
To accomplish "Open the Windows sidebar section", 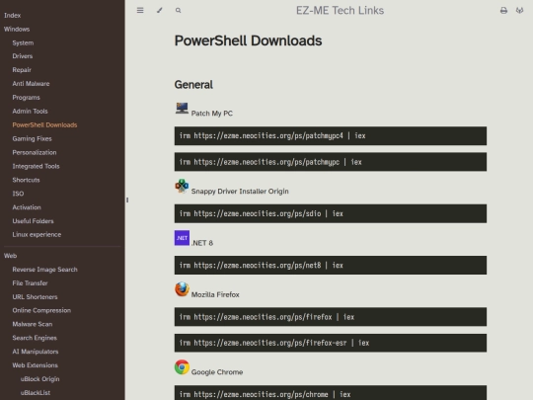I will pos(17,29).
